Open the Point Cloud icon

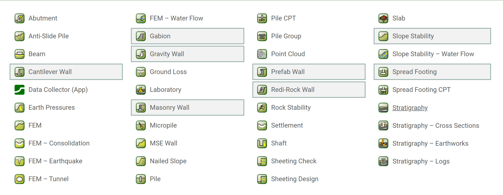point(262,54)
